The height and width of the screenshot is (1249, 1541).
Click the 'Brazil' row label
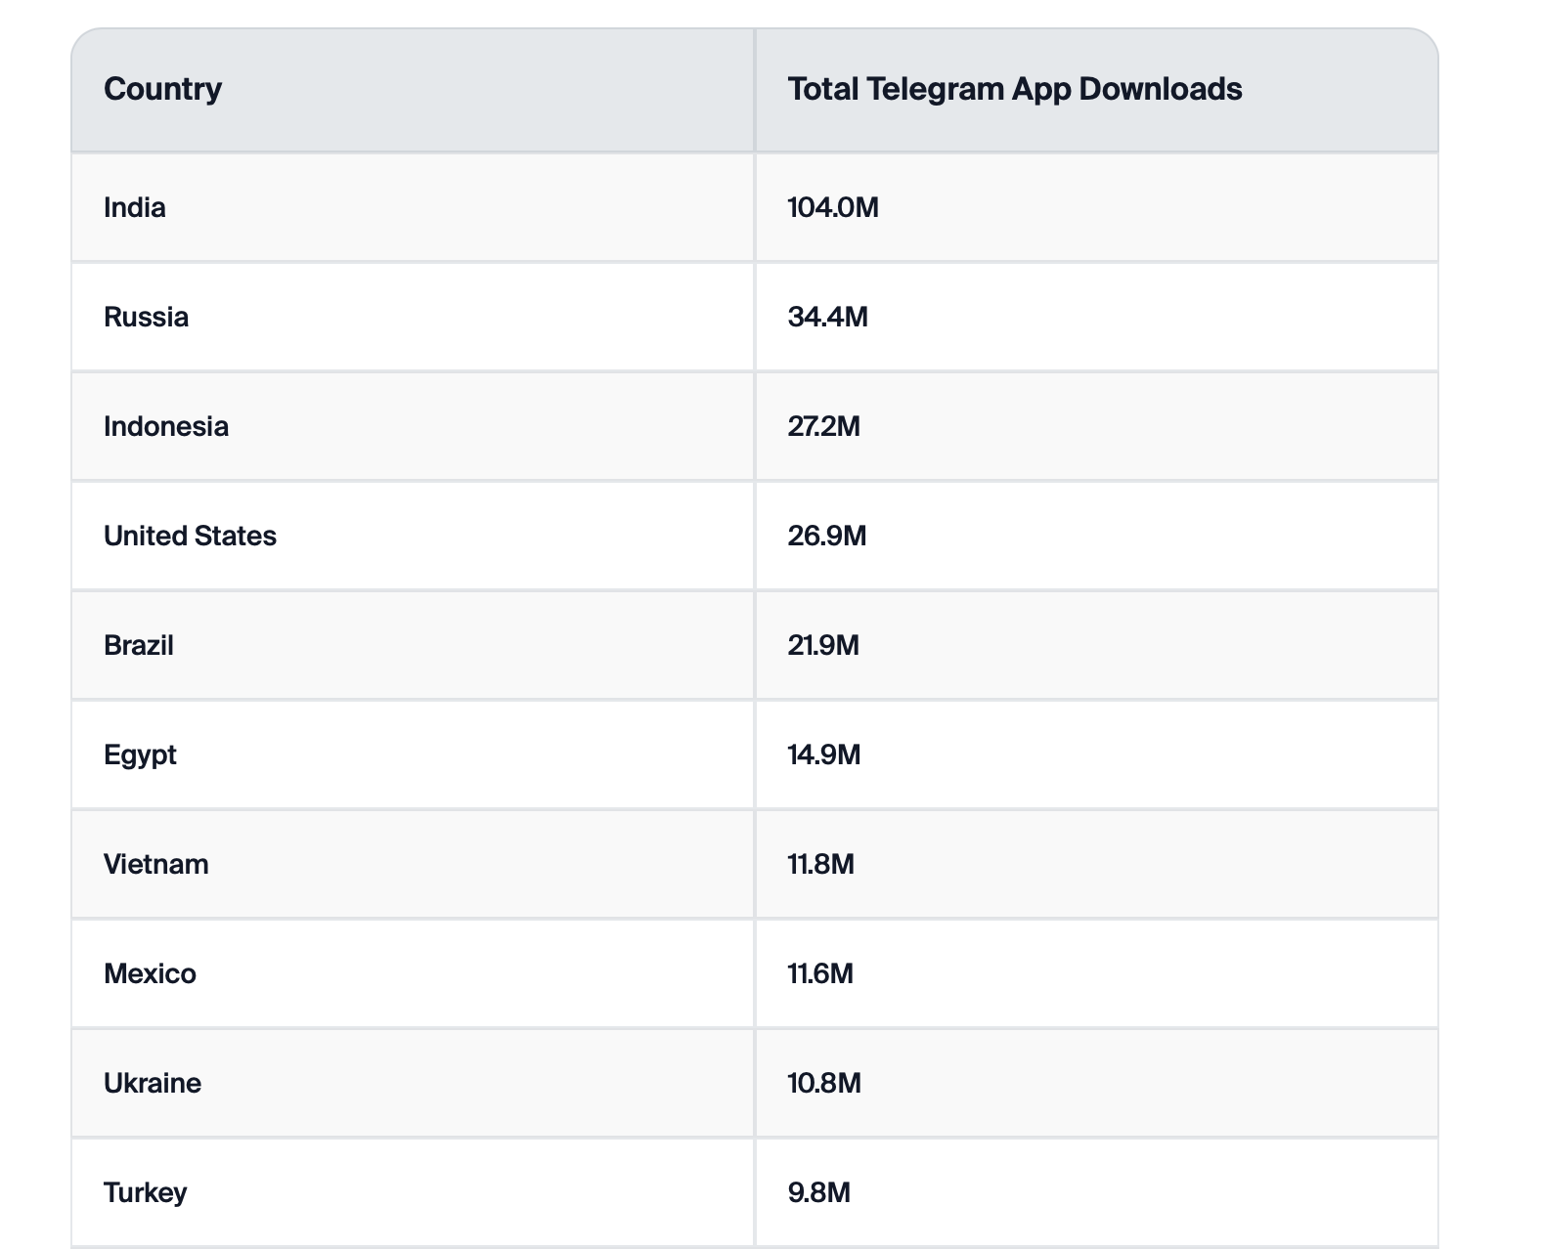click(139, 645)
